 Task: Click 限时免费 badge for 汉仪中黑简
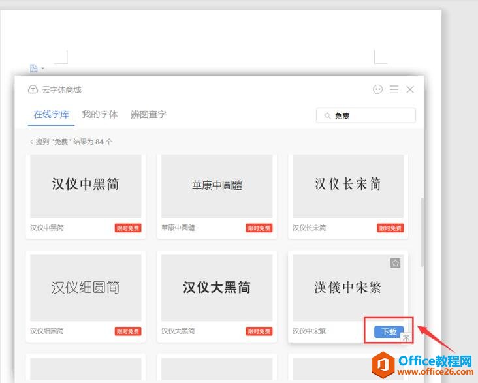(x=128, y=228)
